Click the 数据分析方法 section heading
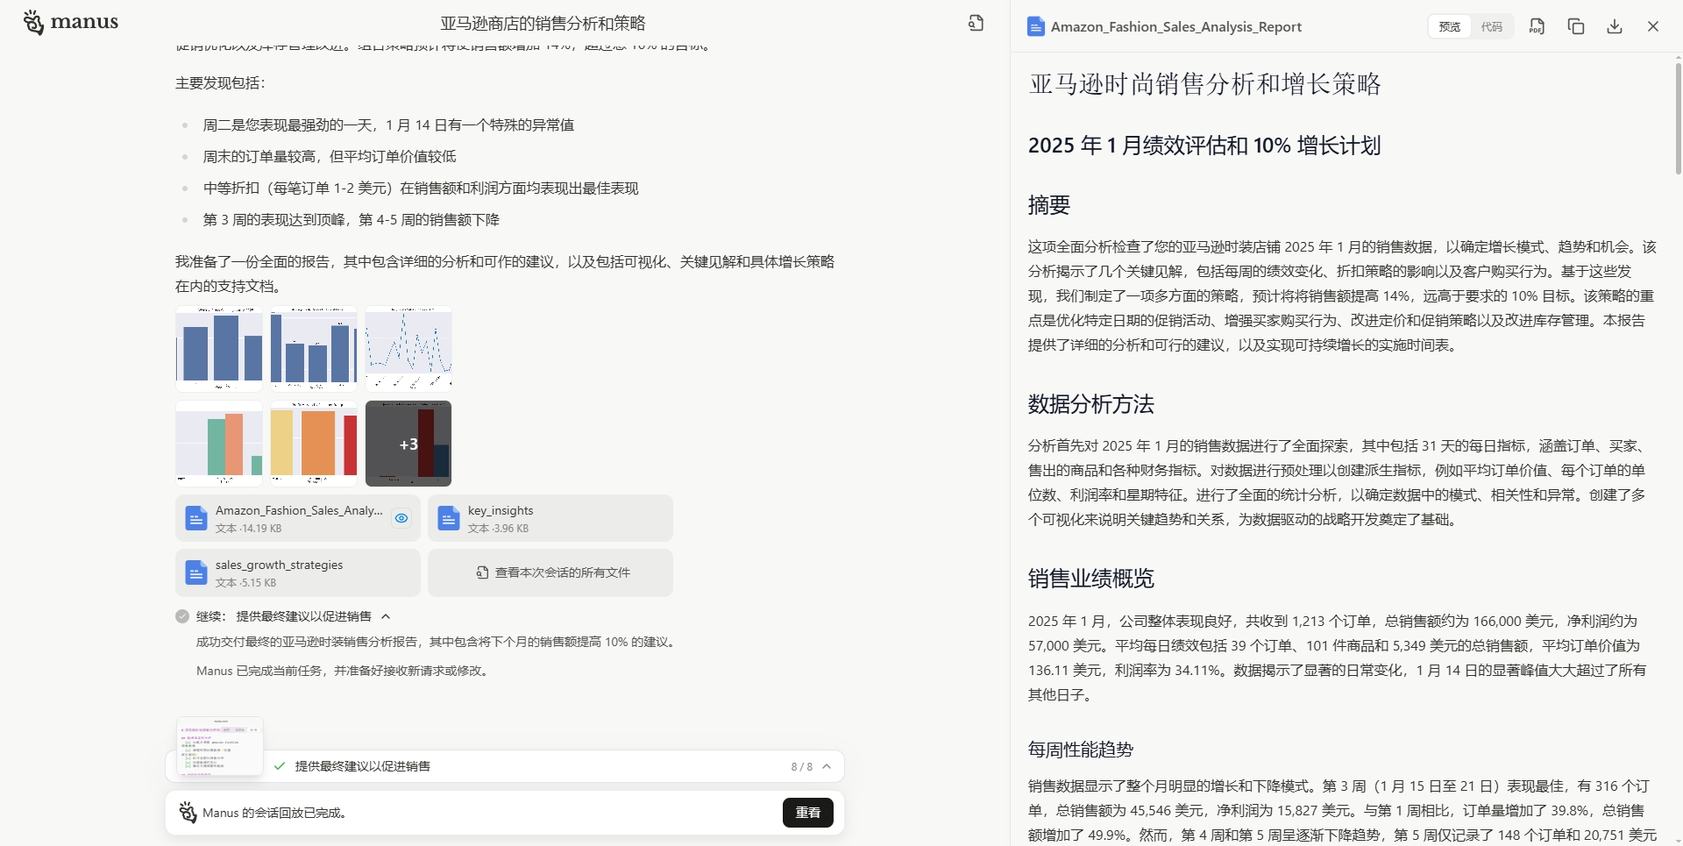 pyautogui.click(x=1091, y=404)
